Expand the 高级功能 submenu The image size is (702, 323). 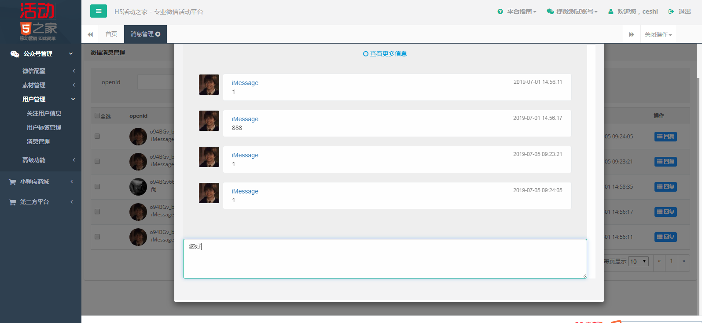coord(40,160)
